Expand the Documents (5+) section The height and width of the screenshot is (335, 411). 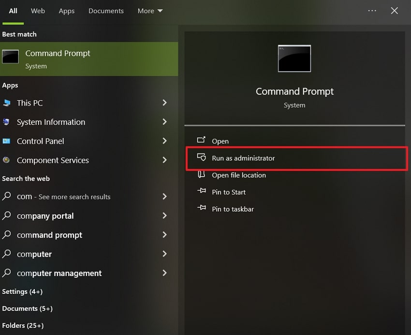click(27, 308)
